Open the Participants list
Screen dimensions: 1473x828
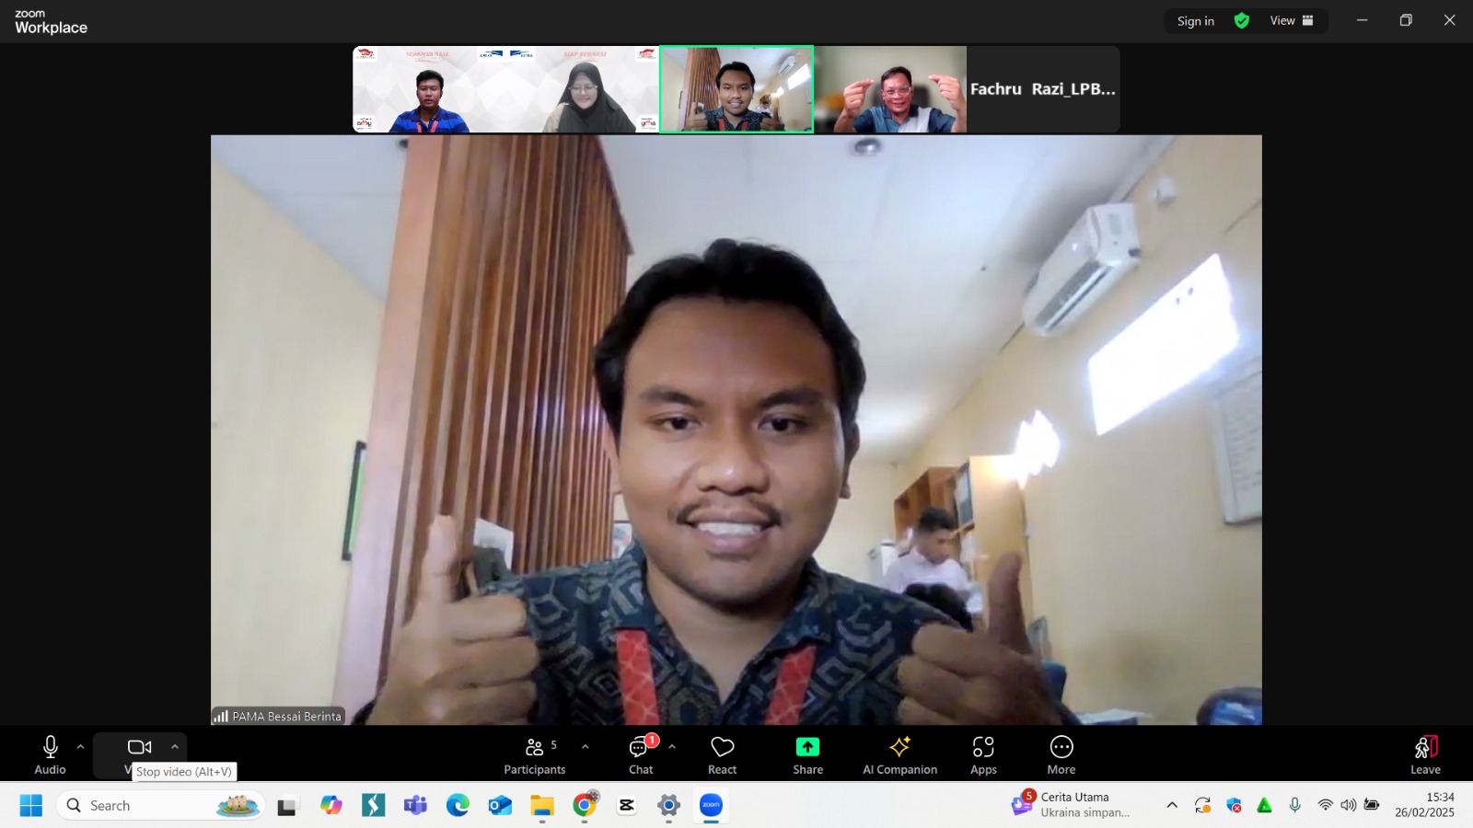[535, 754]
